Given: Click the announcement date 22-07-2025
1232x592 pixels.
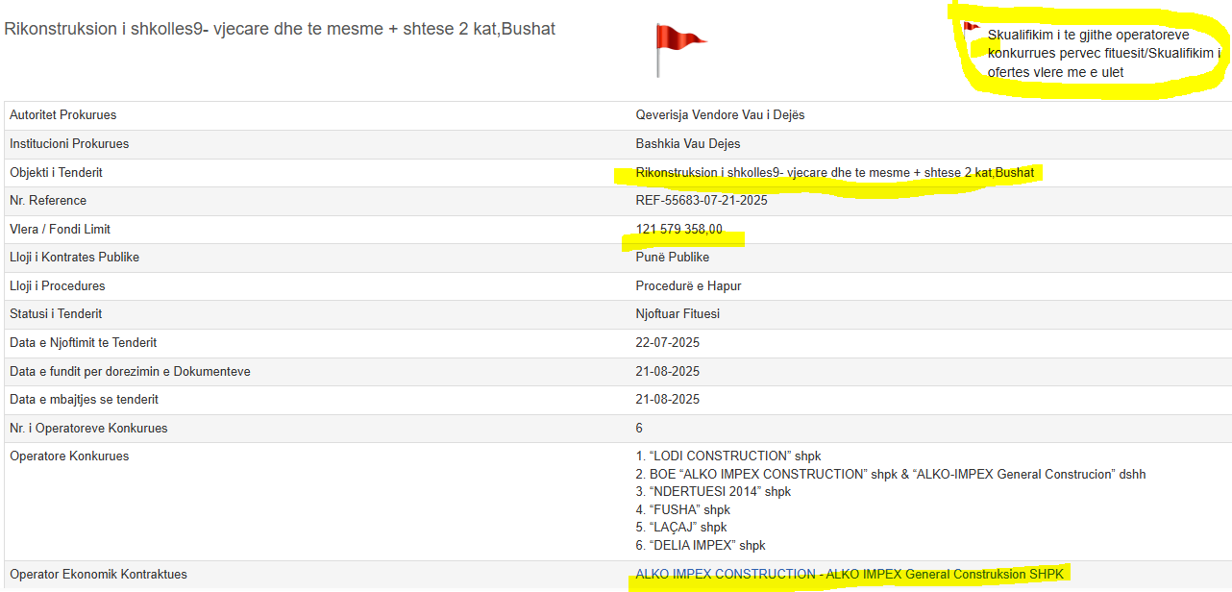Looking at the screenshot, I should pyautogui.click(x=667, y=343).
